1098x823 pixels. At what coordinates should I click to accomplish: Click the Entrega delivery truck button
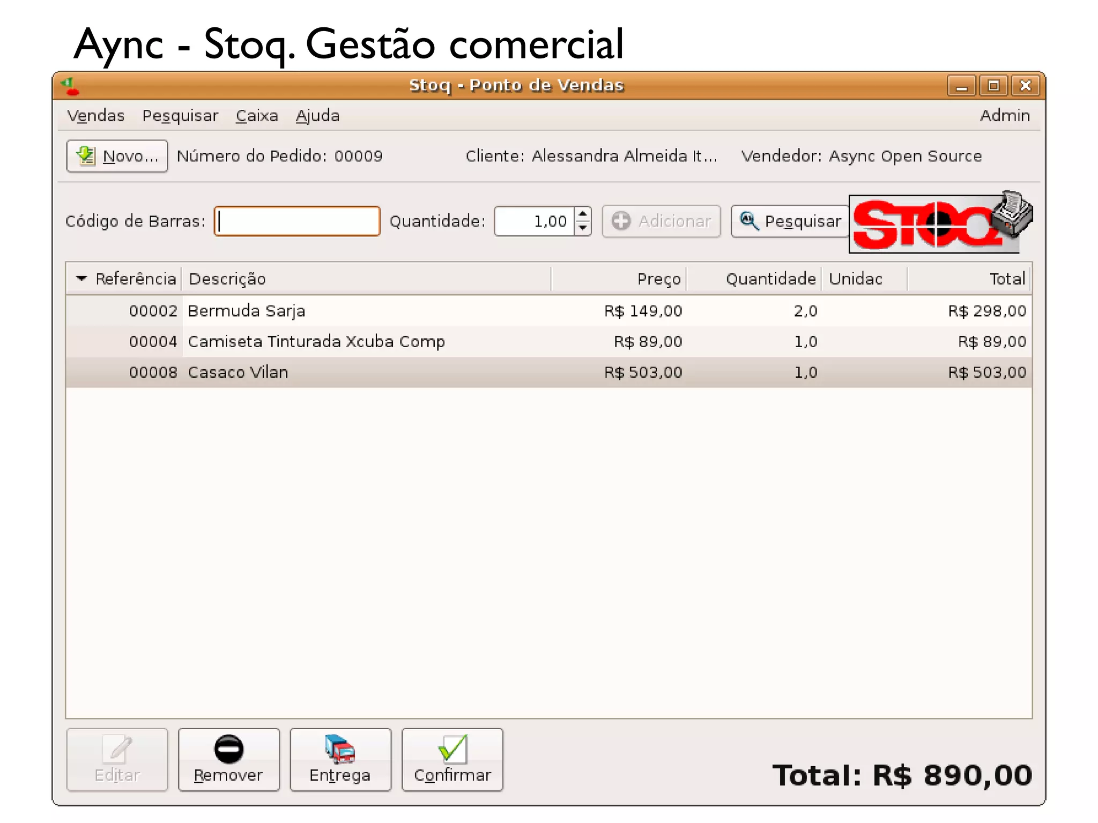340,759
